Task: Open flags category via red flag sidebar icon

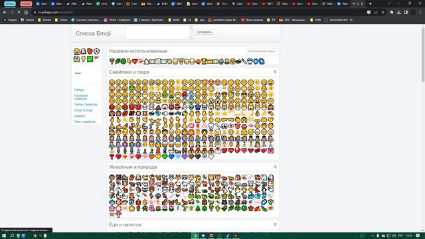Action: (97, 58)
